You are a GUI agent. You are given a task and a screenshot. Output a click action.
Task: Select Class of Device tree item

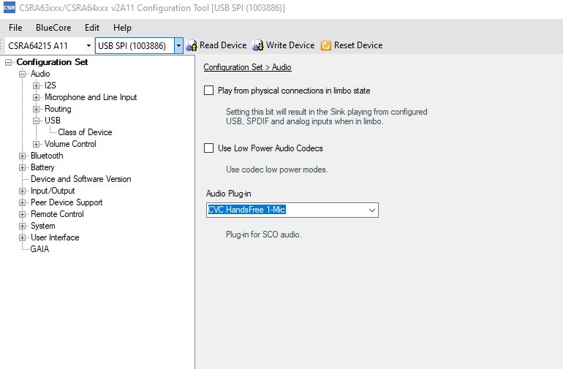[x=85, y=132]
